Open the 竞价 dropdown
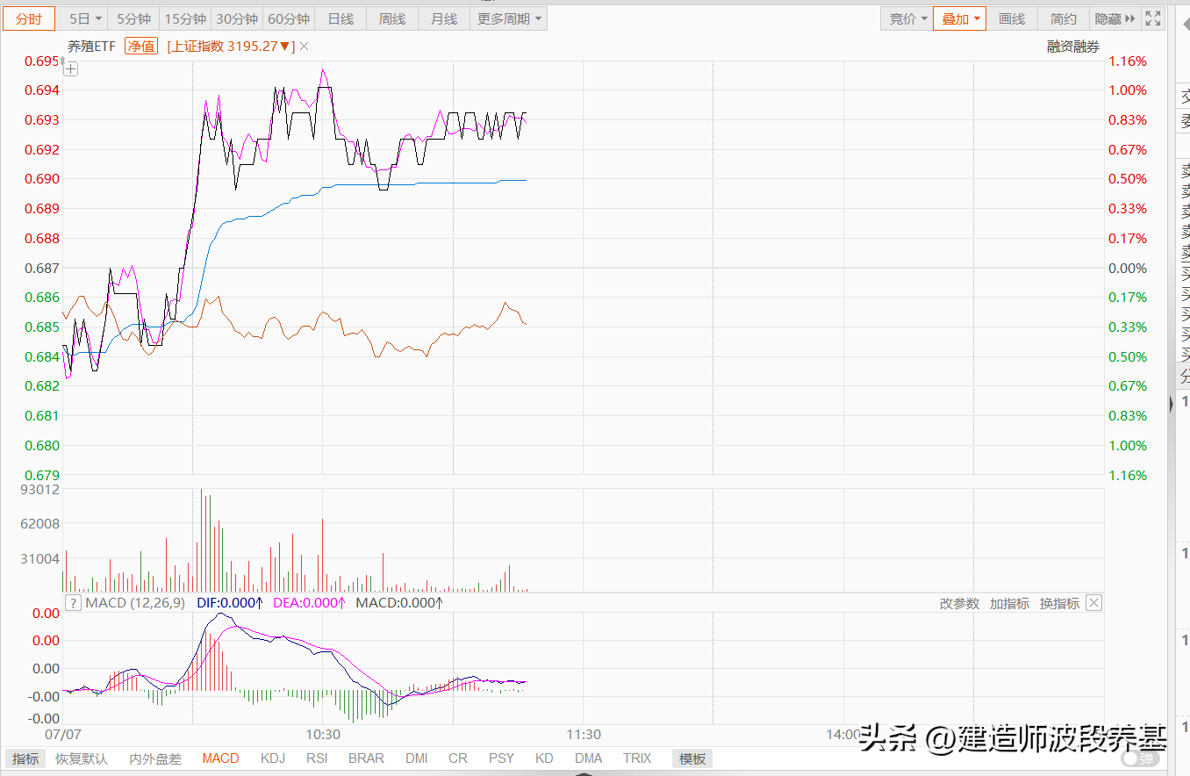Image resolution: width=1190 pixels, height=776 pixels. [907, 18]
